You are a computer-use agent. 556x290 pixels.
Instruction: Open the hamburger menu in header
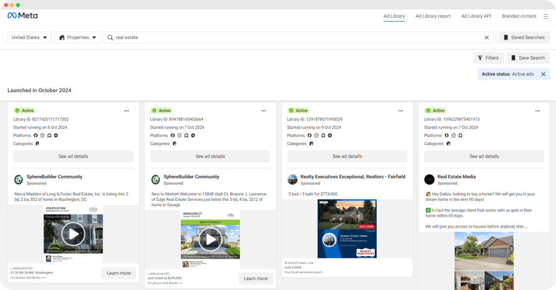pyautogui.click(x=546, y=16)
